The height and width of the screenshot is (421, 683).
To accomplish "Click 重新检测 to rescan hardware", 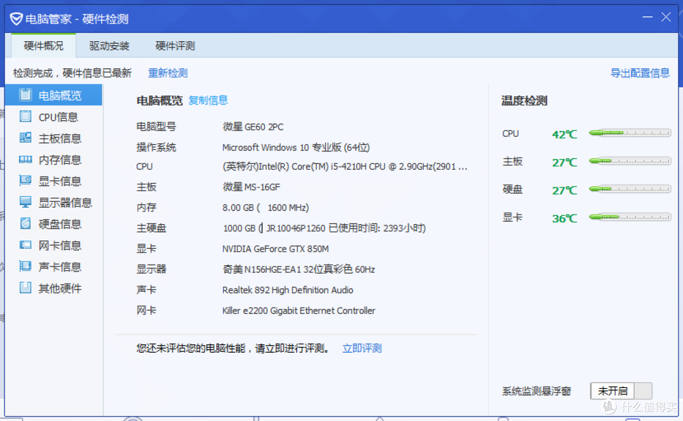I will coord(168,73).
